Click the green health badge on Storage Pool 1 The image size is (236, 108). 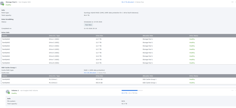[x=3, y=4]
